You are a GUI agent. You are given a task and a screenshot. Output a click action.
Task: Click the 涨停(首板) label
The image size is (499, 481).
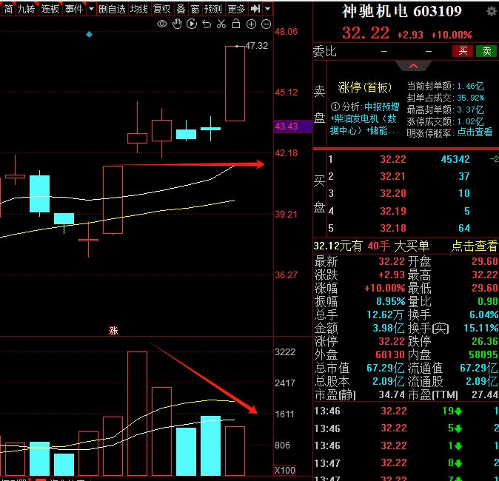coord(365,87)
